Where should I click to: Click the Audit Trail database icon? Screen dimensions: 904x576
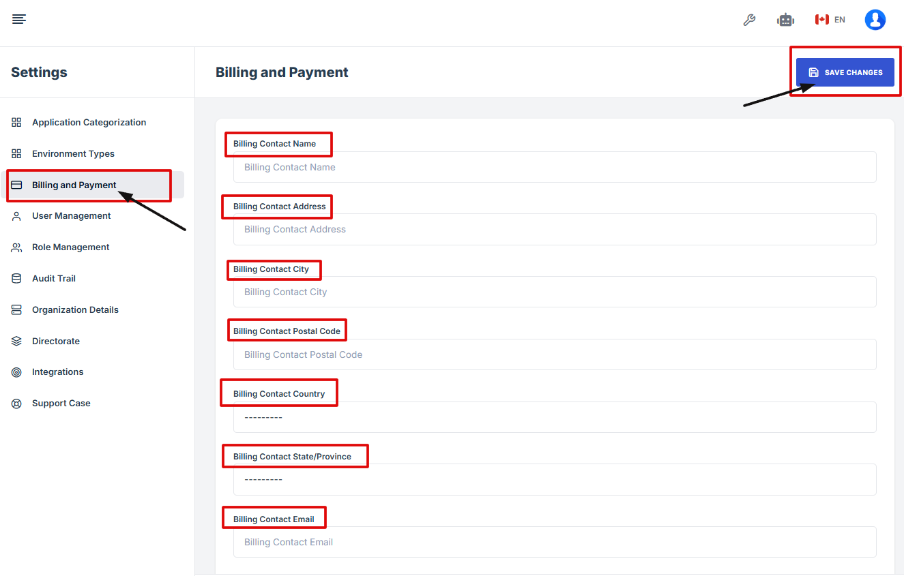(x=17, y=279)
